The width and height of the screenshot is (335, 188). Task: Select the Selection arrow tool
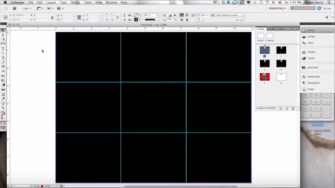click(x=3, y=30)
